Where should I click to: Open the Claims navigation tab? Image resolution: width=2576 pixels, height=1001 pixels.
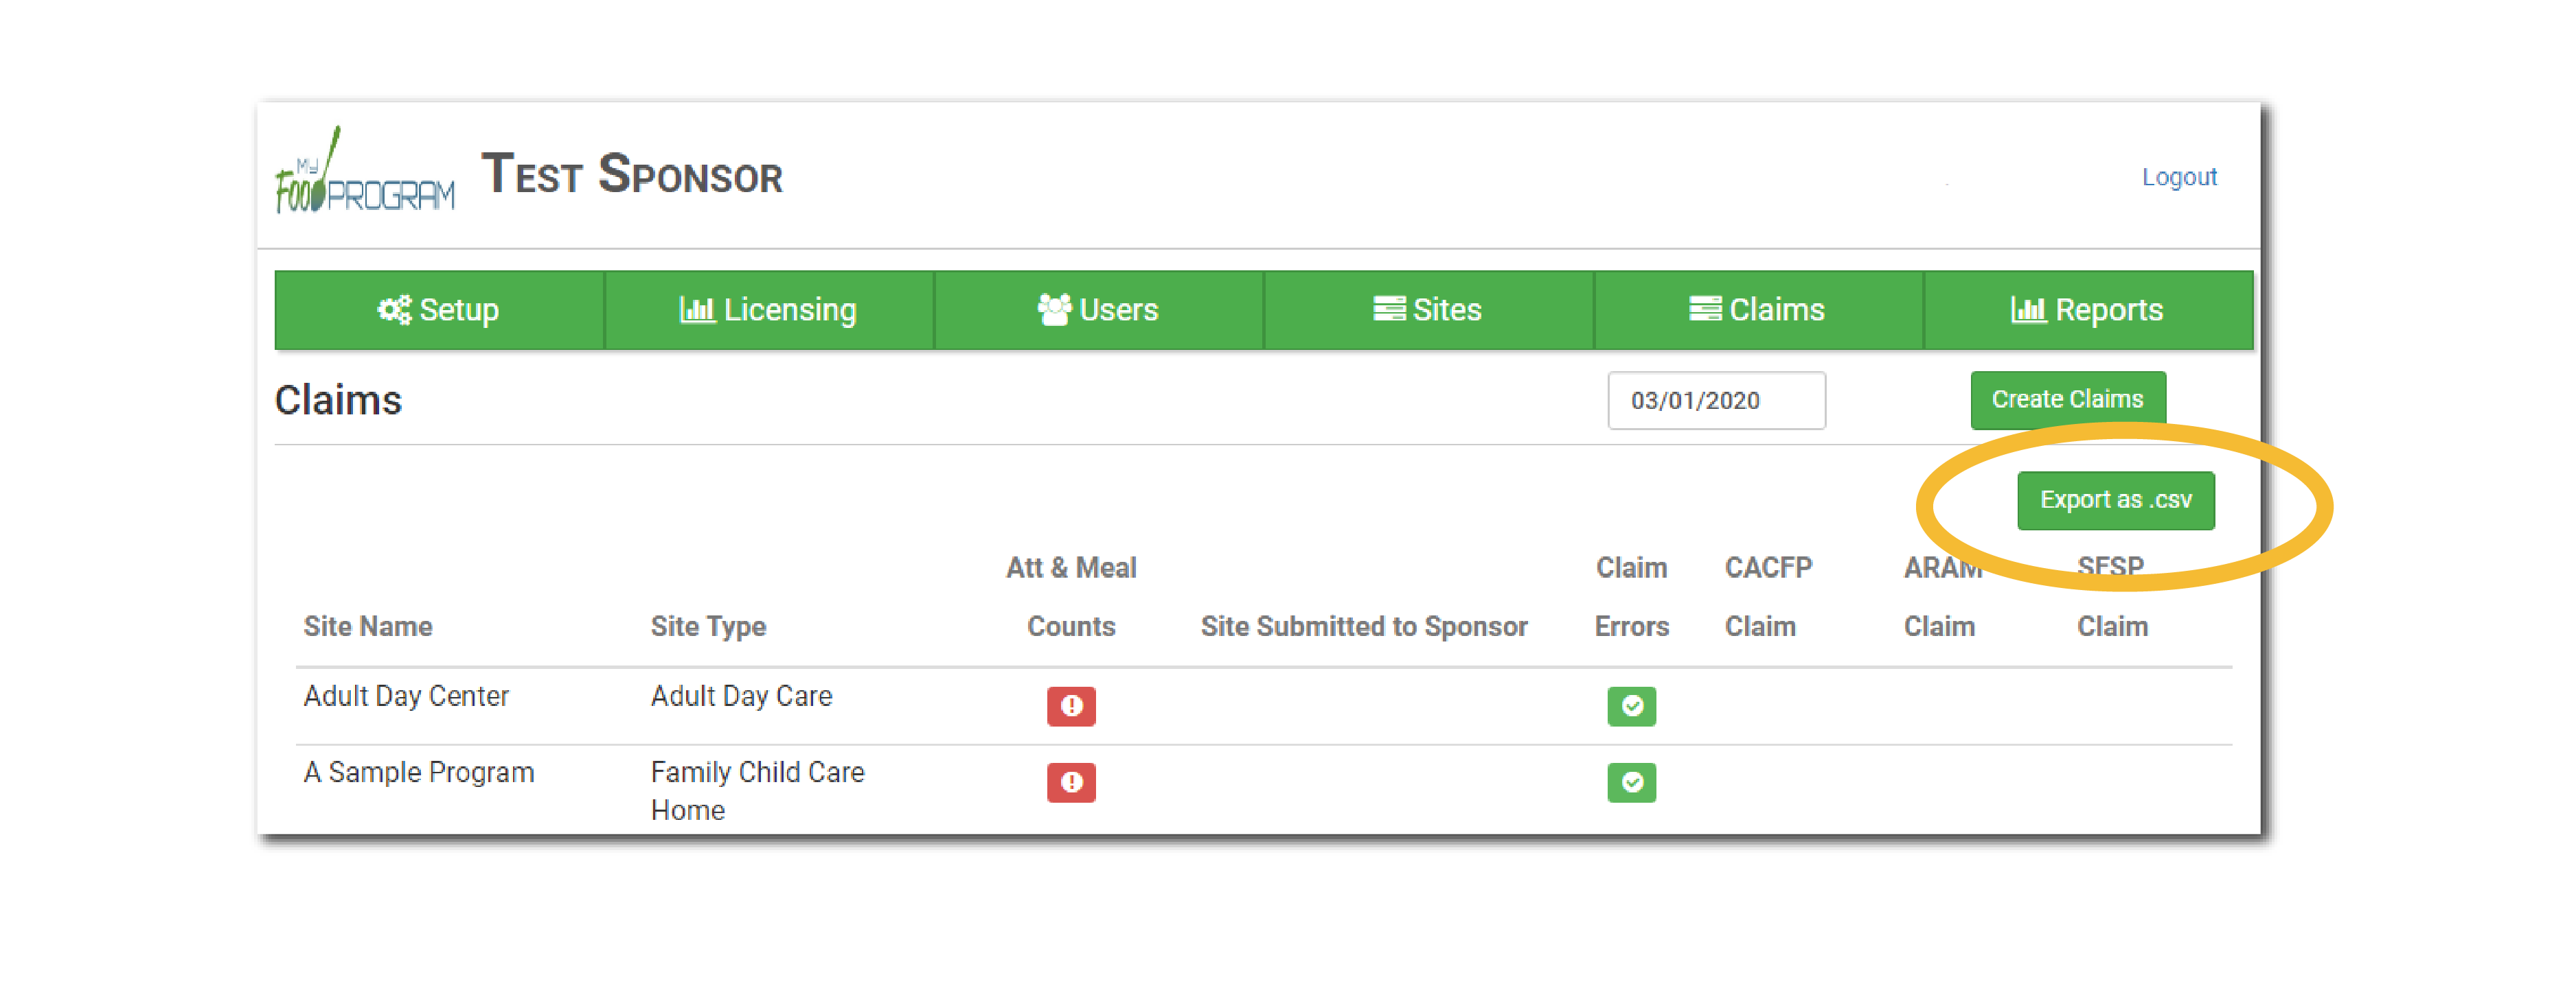click(1757, 309)
